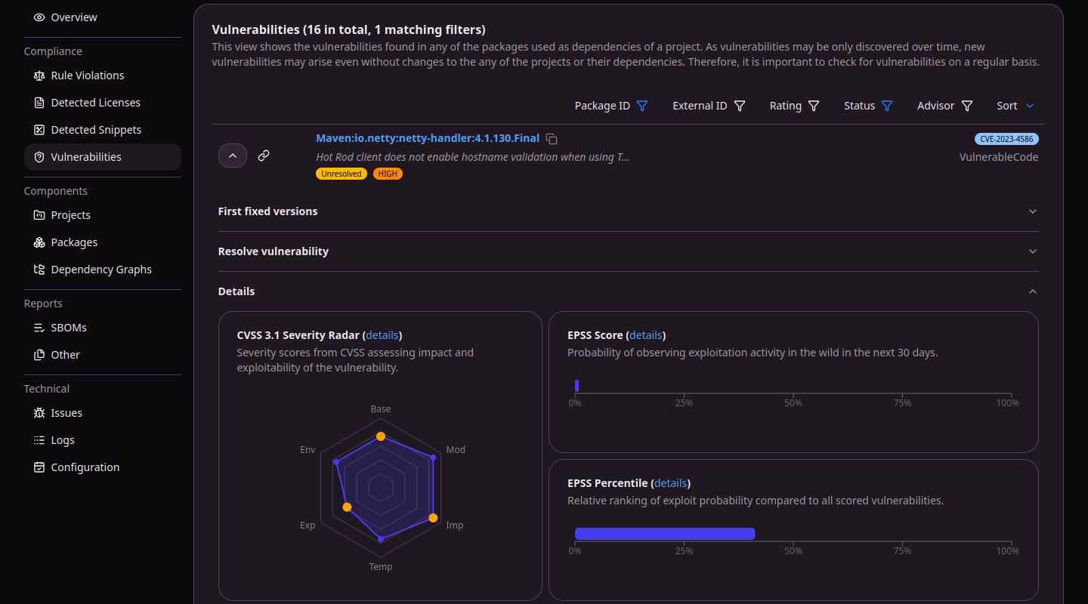Copy the netty-handler package ID

(552, 139)
